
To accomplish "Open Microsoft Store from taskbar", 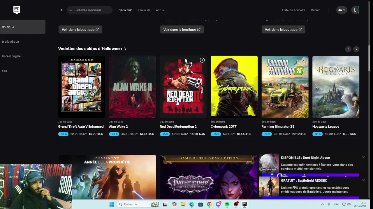I will click(200, 204).
